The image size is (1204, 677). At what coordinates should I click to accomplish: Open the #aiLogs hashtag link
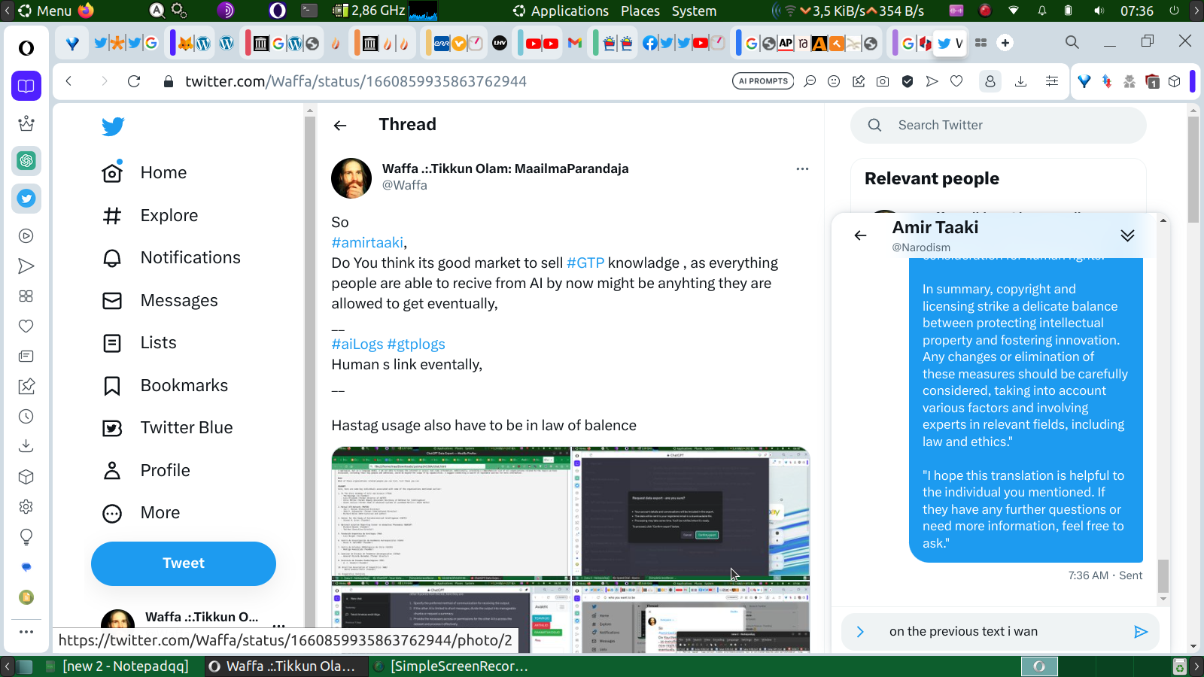pos(357,345)
